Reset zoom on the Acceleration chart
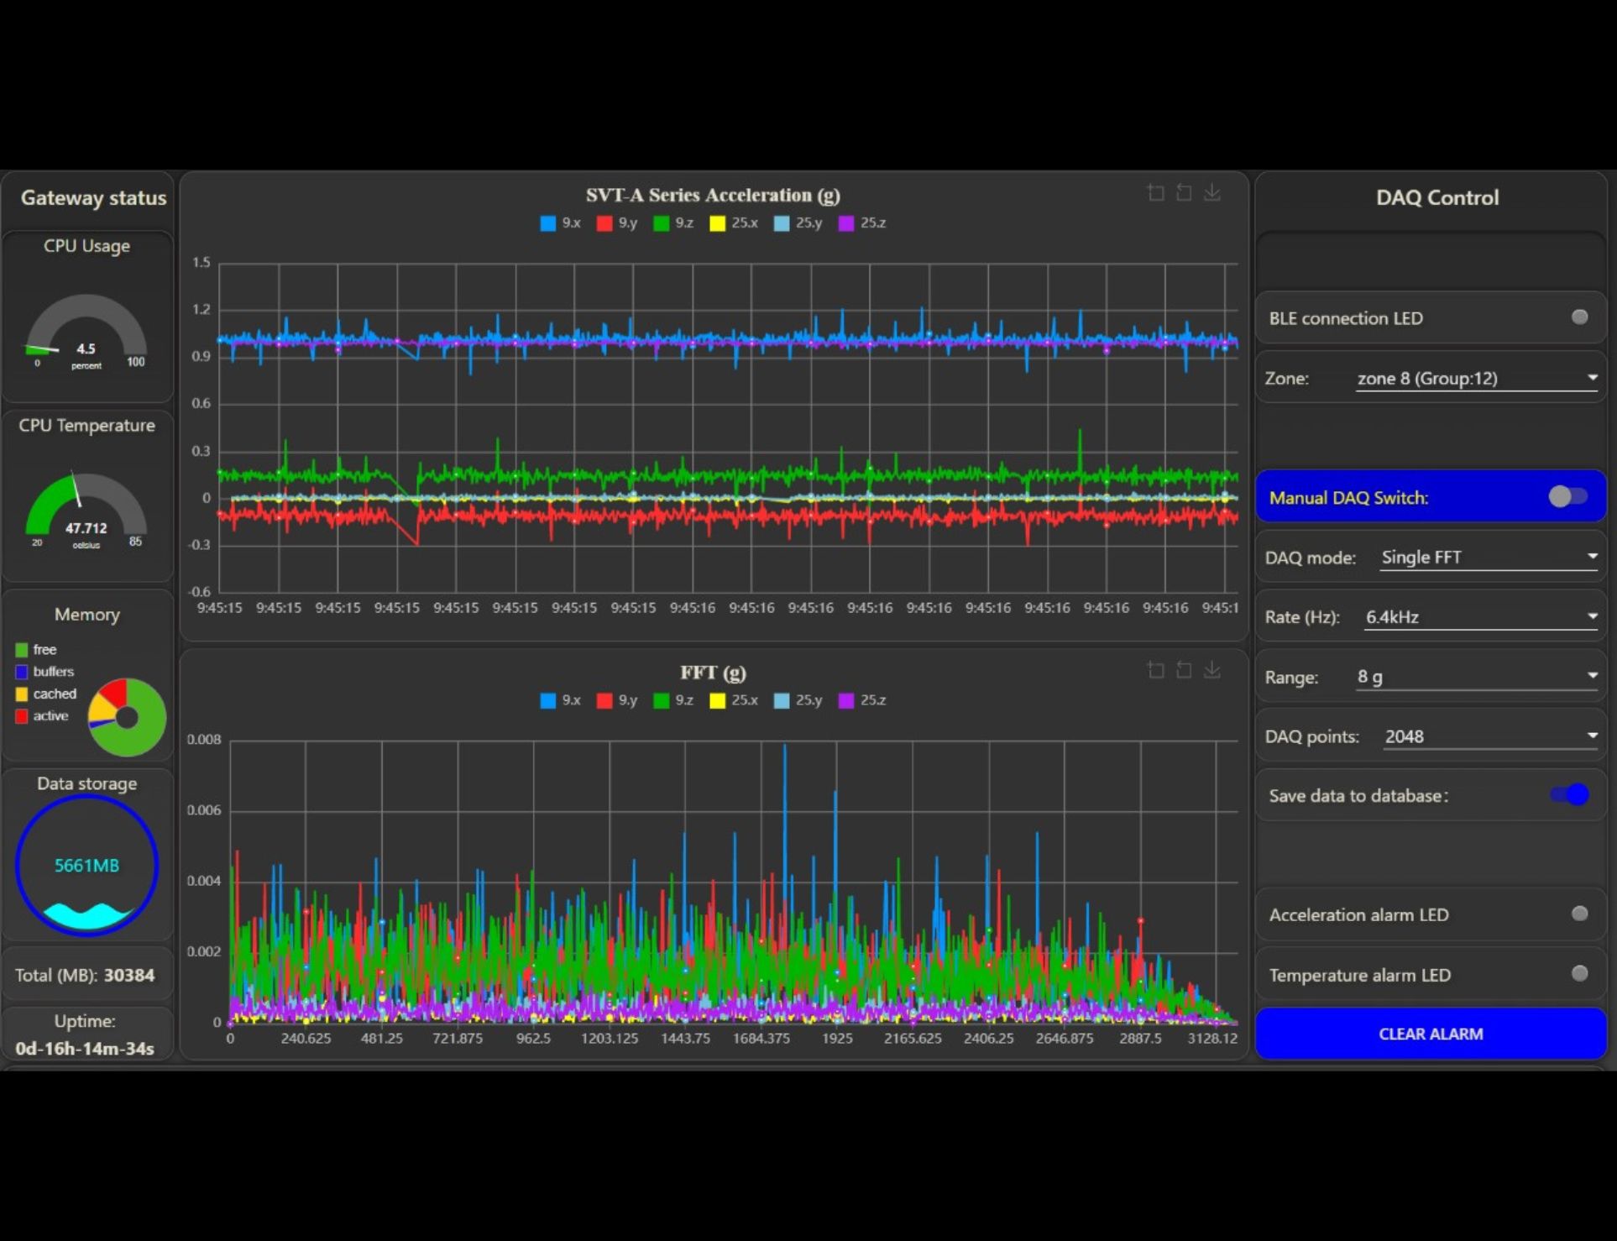 point(1184,193)
